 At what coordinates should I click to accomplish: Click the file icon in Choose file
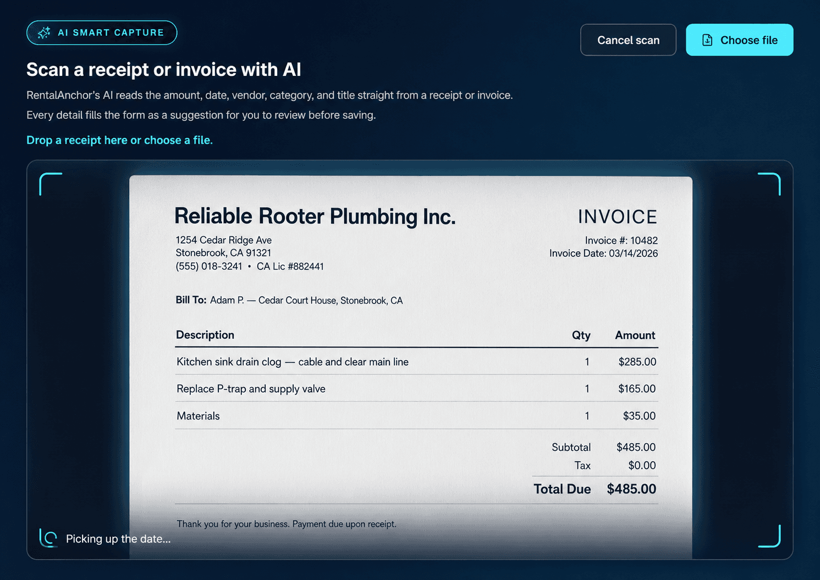[x=707, y=40]
